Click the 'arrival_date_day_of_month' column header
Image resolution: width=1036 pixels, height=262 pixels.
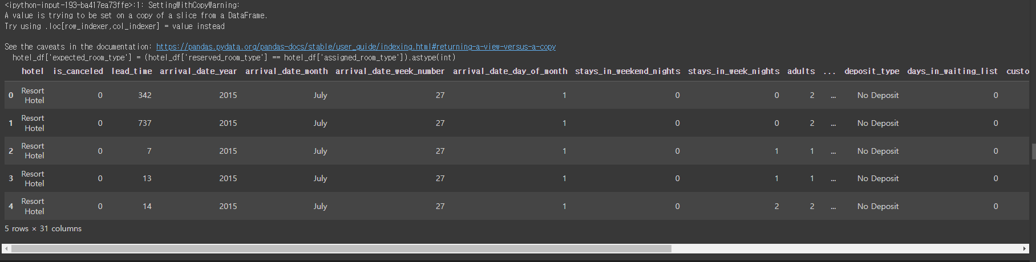click(510, 71)
